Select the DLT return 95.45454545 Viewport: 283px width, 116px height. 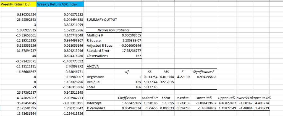click(26, 103)
